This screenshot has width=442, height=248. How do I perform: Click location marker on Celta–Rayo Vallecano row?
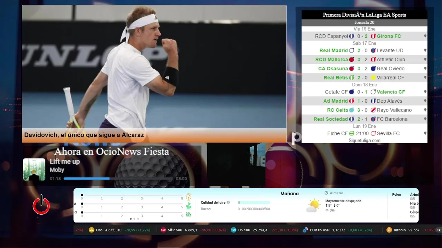(x=425, y=110)
